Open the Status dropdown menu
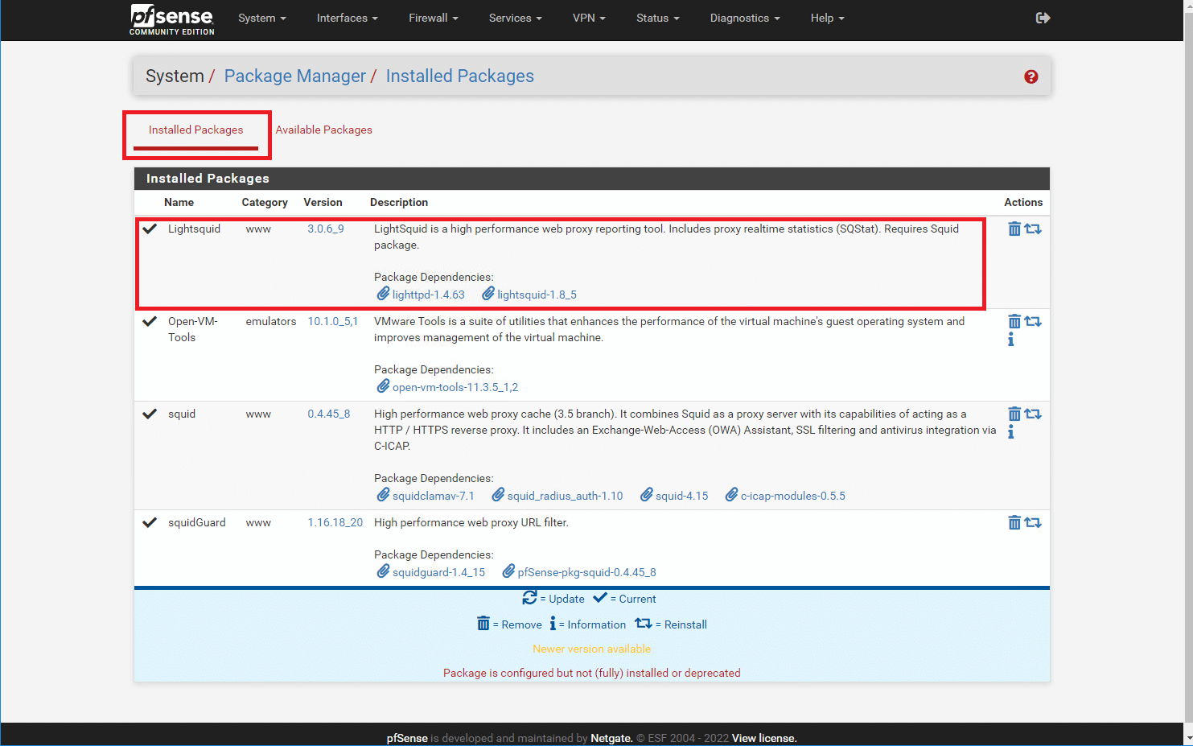 pos(658,18)
